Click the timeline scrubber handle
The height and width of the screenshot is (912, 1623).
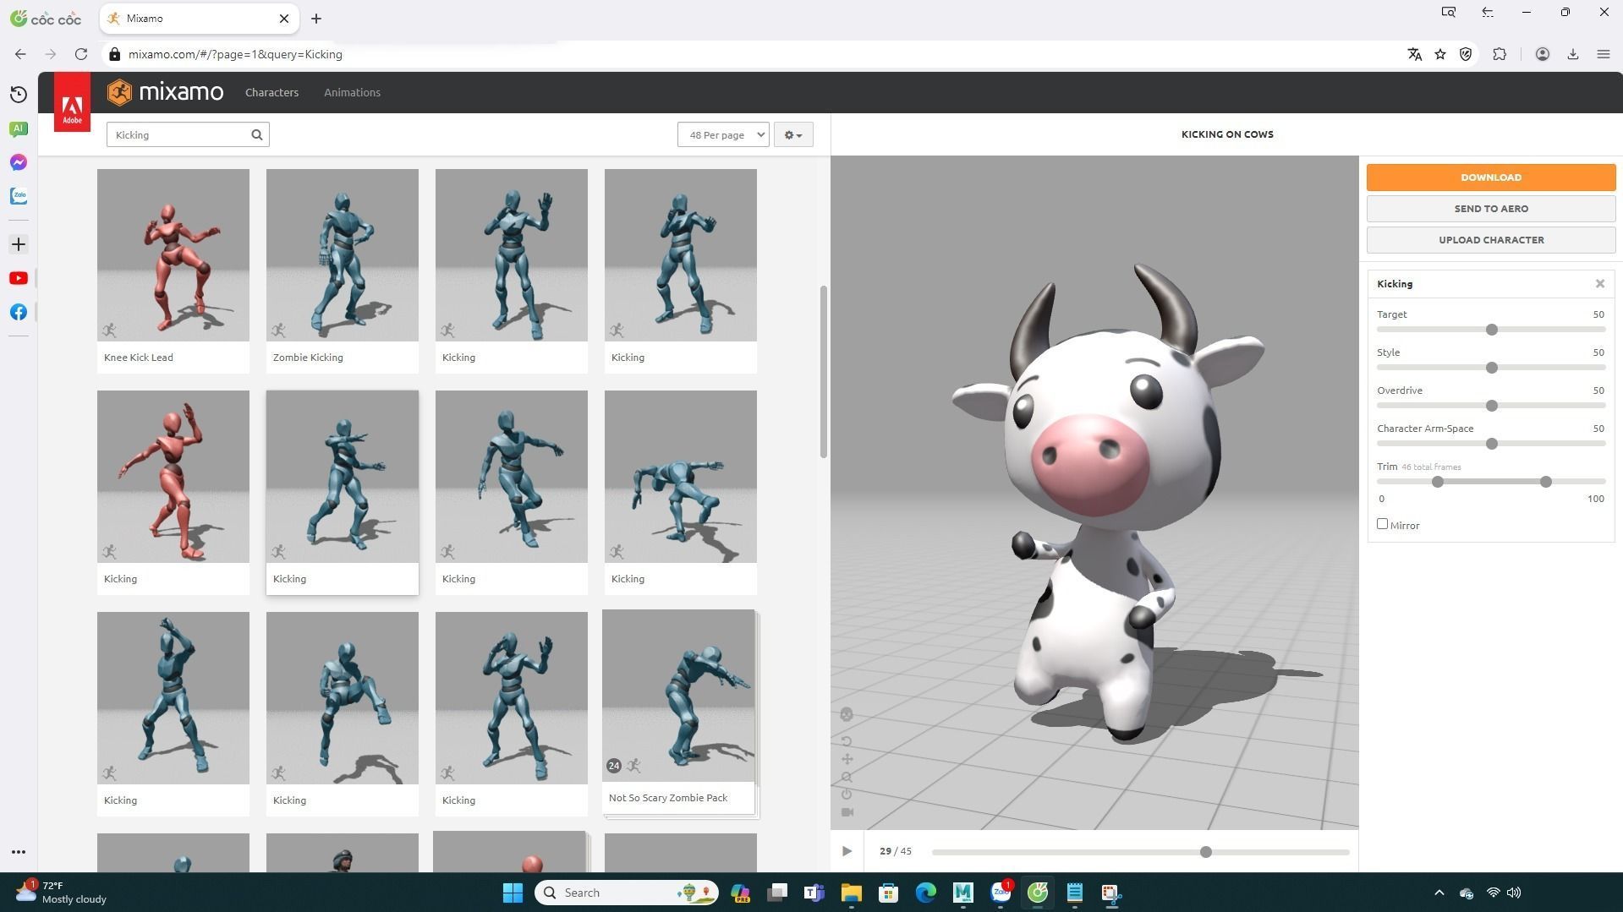(1205, 851)
